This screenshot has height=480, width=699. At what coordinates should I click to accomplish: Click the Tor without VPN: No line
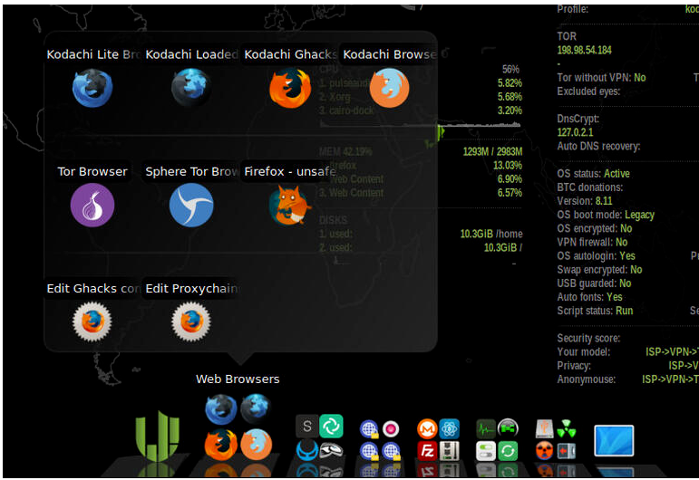[x=601, y=78]
